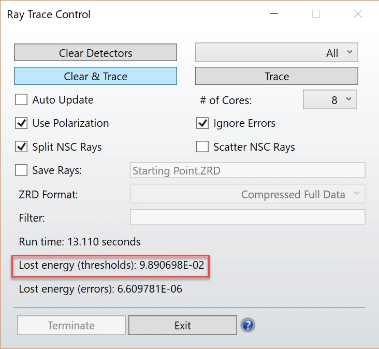Enable Scatter NSC Rays checkbox
379x349 pixels.
click(x=202, y=147)
